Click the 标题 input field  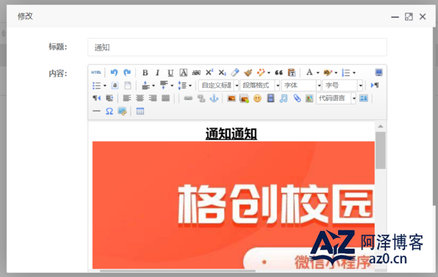point(237,47)
